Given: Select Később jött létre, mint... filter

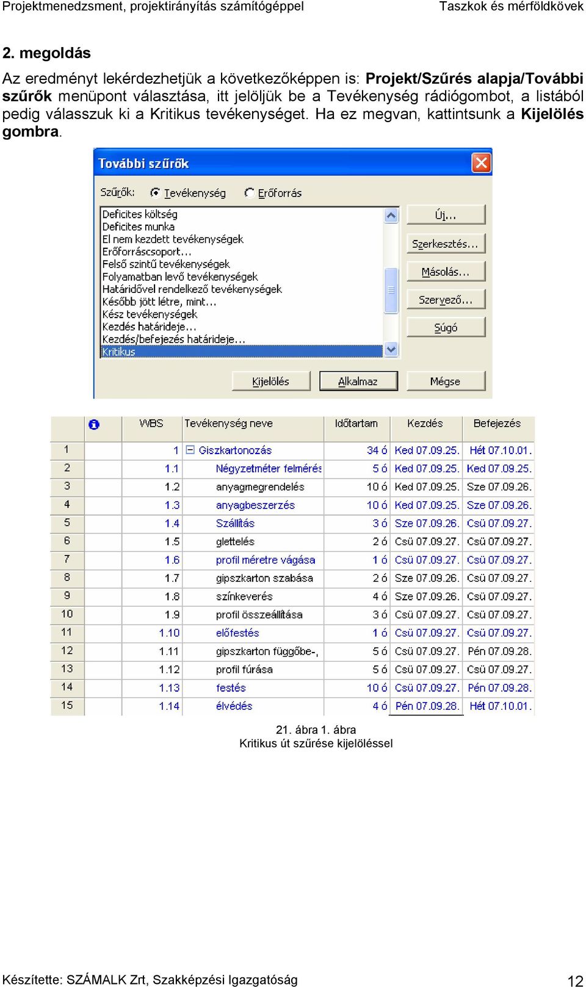Looking at the screenshot, I should point(159,302).
